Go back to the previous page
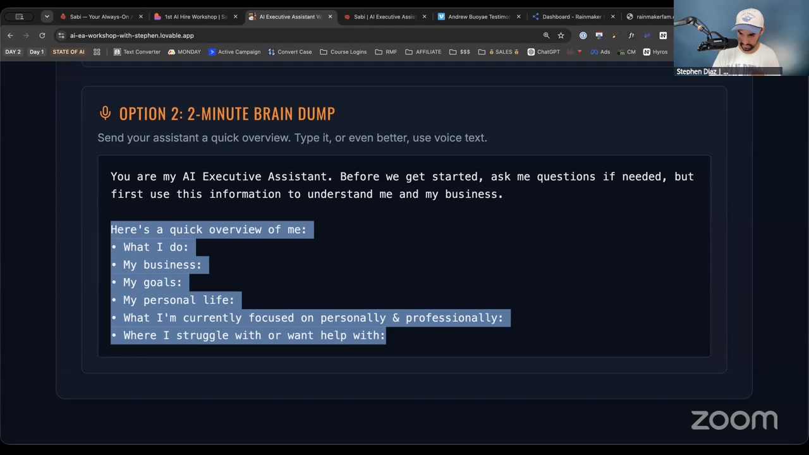Screen dimensions: 809x455 10,35
